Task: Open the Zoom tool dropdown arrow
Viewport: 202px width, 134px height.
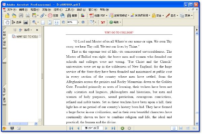Action: tap(38, 22)
